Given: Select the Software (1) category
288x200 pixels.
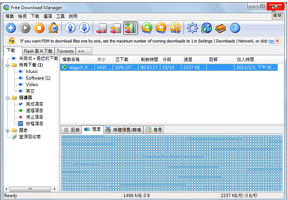Looking at the screenshot, I should pyautogui.click(x=38, y=78).
